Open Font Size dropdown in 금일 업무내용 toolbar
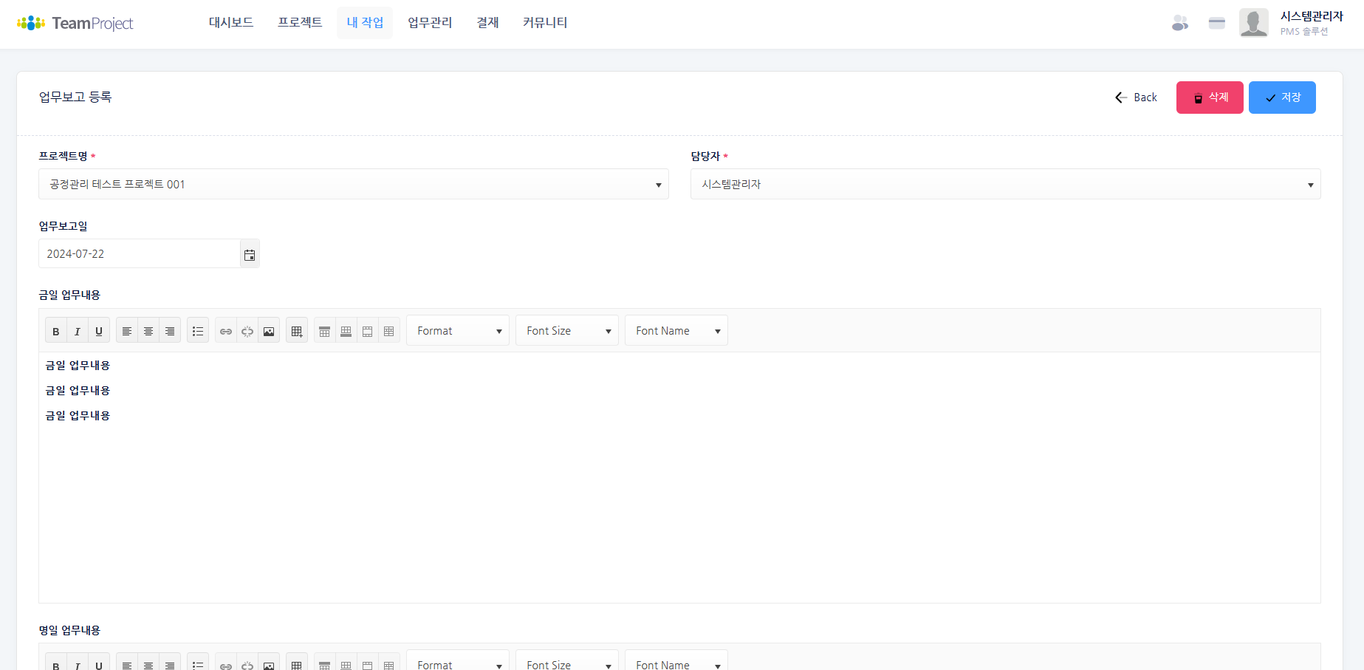This screenshot has height=670, width=1364. (566, 331)
